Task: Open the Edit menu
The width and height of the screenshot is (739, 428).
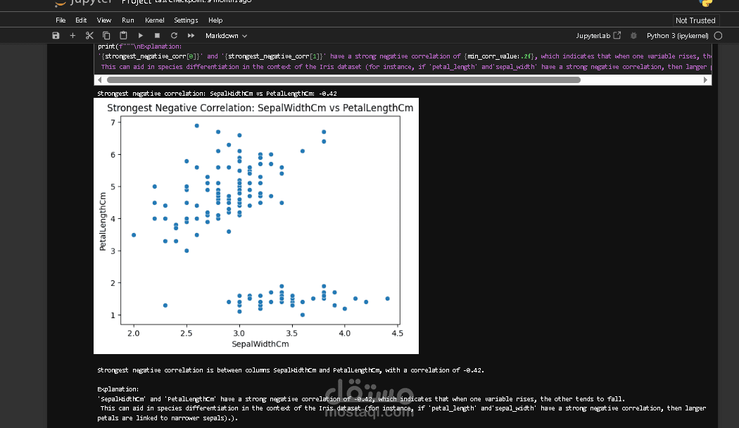Action: pos(81,20)
